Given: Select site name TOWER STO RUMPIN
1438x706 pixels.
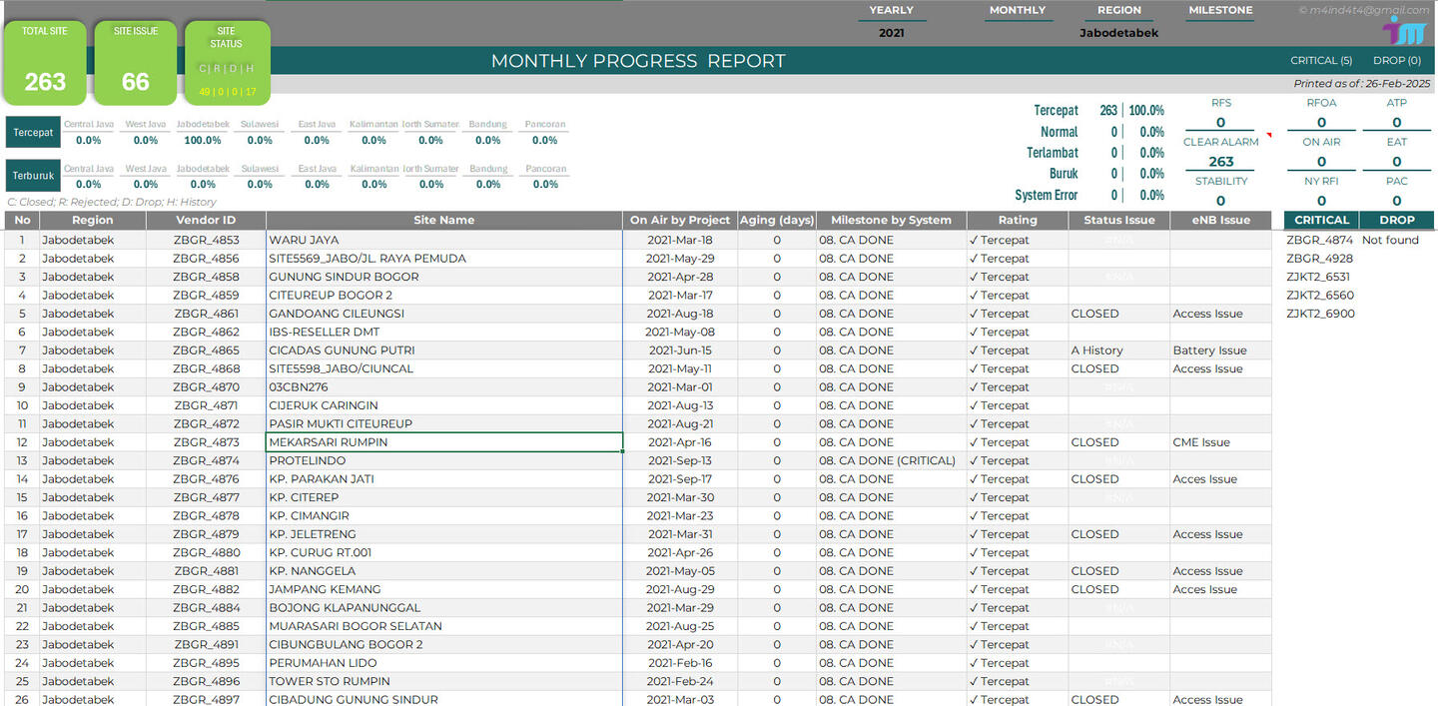Looking at the screenshot, I should pyautogui.click(x=444, y=681).
